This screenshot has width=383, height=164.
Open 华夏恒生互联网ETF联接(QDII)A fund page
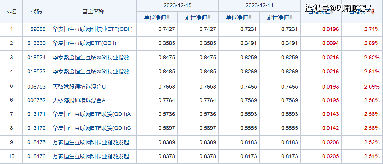pyautogui.click(x=92, y=114)
